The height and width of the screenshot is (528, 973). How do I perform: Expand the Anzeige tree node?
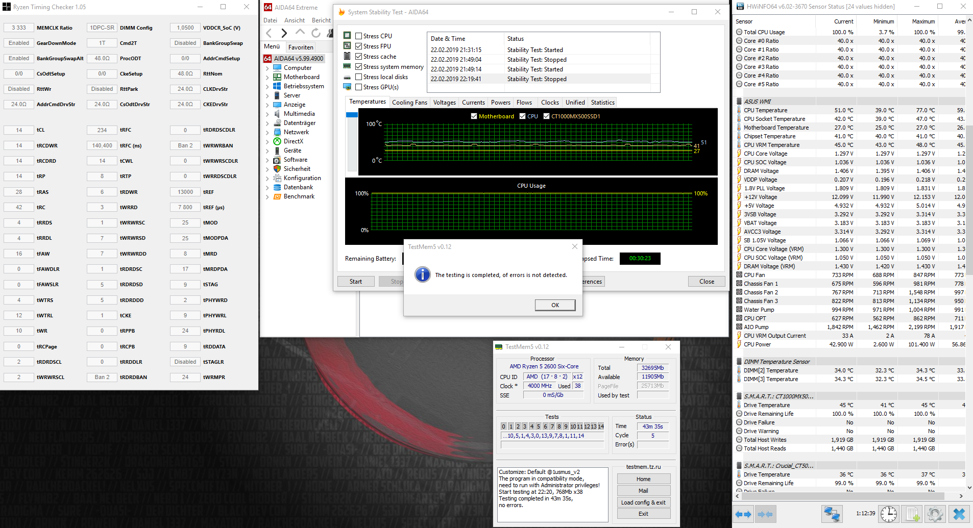(267, 105)
